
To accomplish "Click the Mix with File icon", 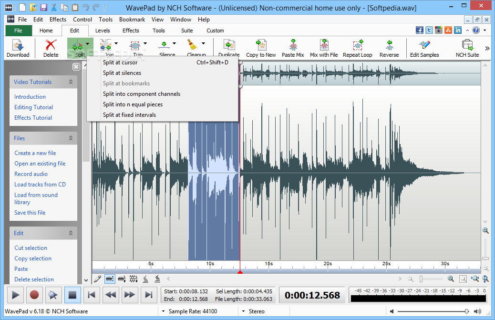I will [x=324, y=45].
